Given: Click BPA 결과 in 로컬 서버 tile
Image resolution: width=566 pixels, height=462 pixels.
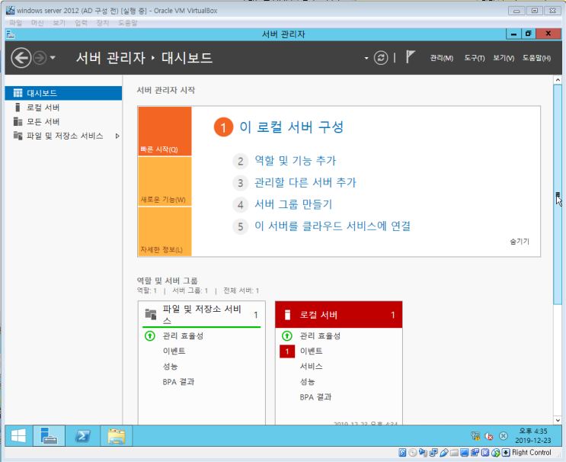Looking at the screenshot, I should coord(315,397).
